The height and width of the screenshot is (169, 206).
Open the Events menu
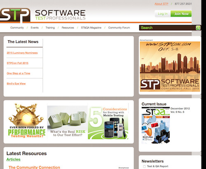35,28
